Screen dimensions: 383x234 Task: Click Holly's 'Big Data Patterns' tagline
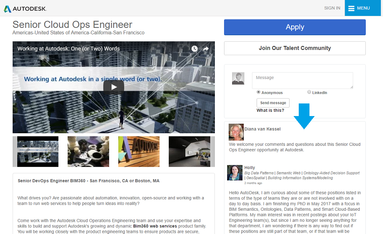pos(302,175)
